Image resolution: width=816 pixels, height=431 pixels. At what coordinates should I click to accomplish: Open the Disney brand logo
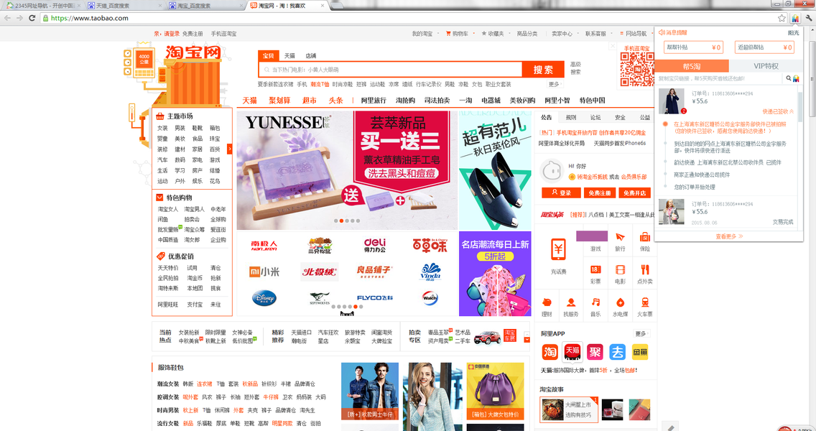pyautogui.click(x=264, y=297)
